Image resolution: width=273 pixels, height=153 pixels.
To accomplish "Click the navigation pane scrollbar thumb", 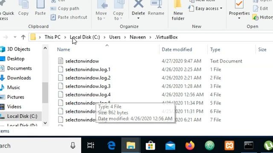I will [45, 92].
